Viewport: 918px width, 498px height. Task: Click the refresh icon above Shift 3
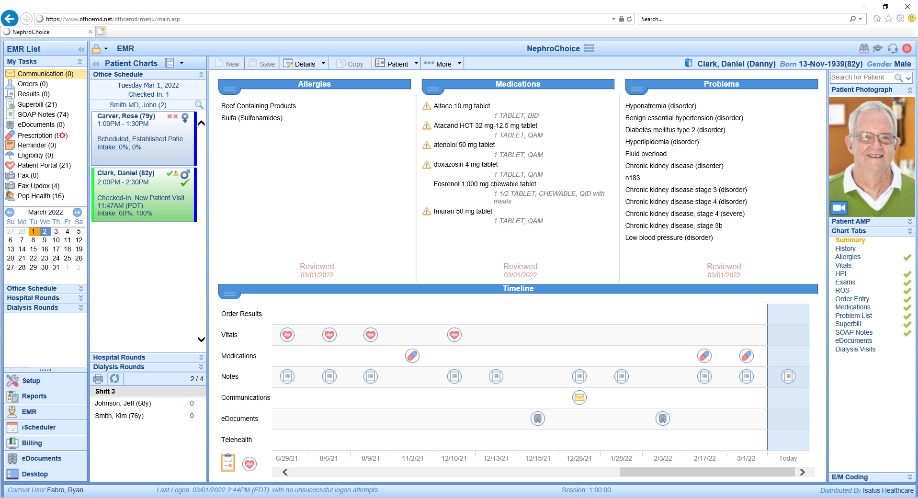(x=114, y=379)
